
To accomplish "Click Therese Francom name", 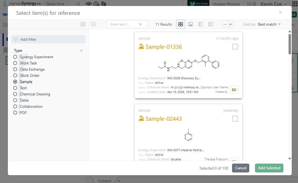I will [216, 159].
